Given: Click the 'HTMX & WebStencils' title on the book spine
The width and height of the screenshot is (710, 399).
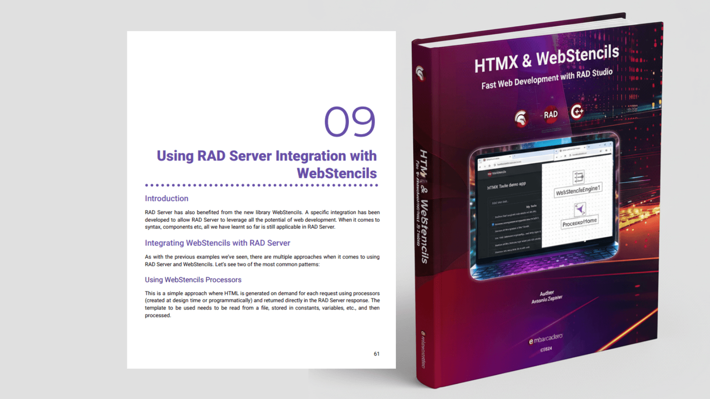Looking at the screenshot, I should tap(424, 206).
